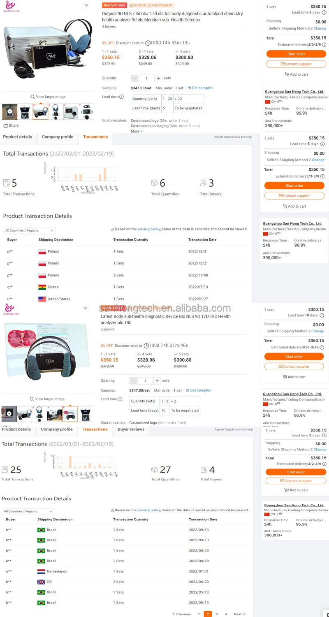Open info icon beside Lead time 10 days

point(322,315)
